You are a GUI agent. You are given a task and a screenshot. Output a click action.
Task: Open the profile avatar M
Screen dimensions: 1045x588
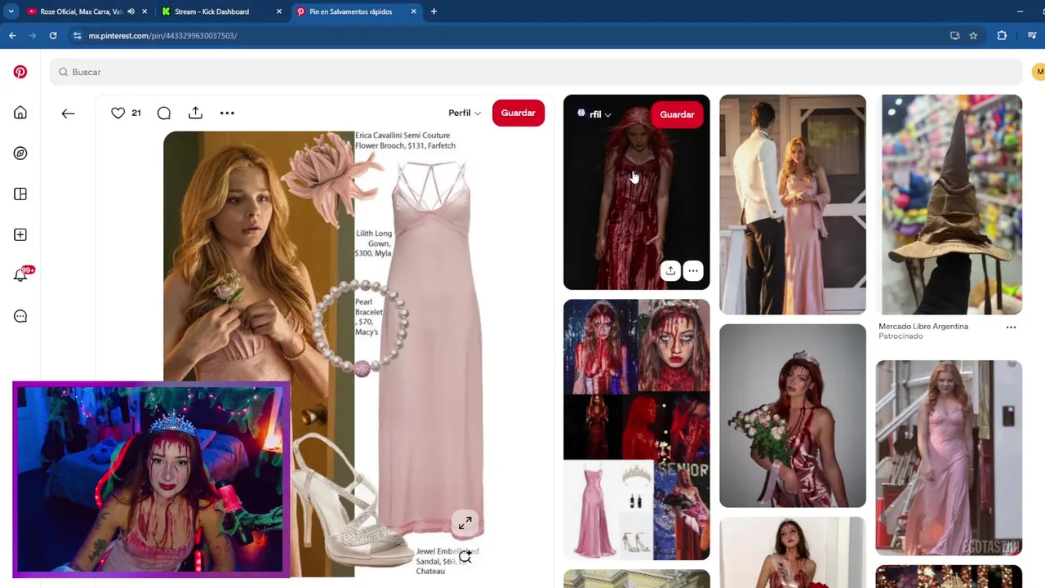click(1038, 72)
